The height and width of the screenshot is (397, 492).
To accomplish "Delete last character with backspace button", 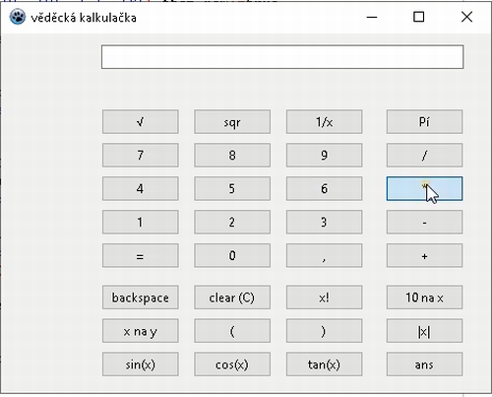I will pyautogui.click(x=141, y=298).
